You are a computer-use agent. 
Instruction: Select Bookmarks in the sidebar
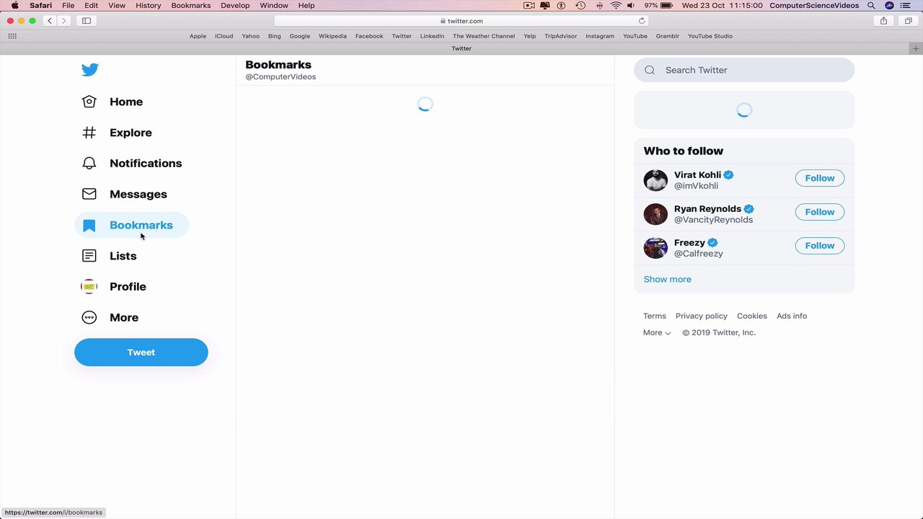click(x=132, y=225)
